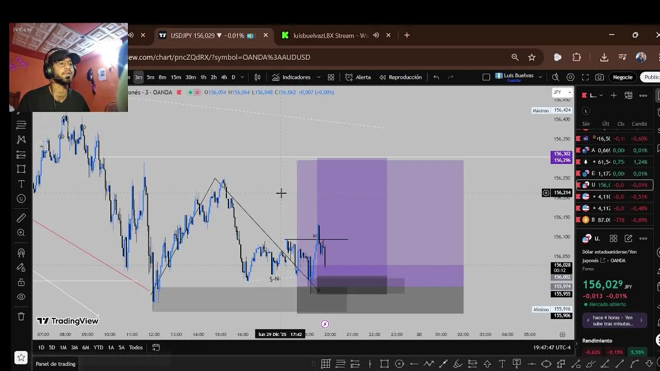The width and height of the screenshot is (660, 371).
Task: Take chart snapshot with camera icon
Action: 600,77
